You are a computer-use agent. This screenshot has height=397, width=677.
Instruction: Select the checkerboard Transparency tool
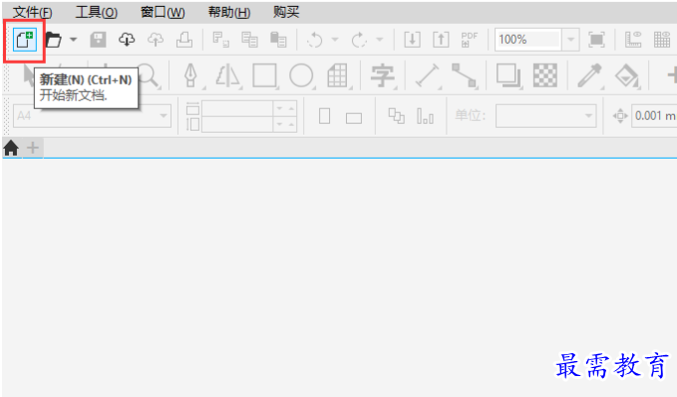[x=545, y=76]
